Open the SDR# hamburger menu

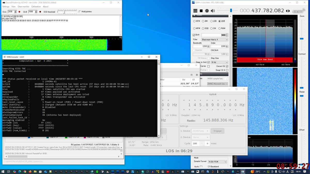coord(195,11)
